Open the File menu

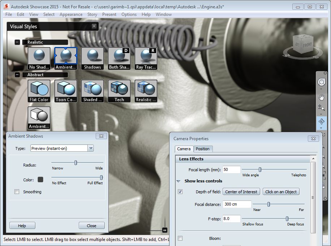coord(9,14)
